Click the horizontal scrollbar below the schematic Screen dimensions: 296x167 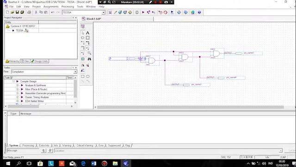(190, 107)
